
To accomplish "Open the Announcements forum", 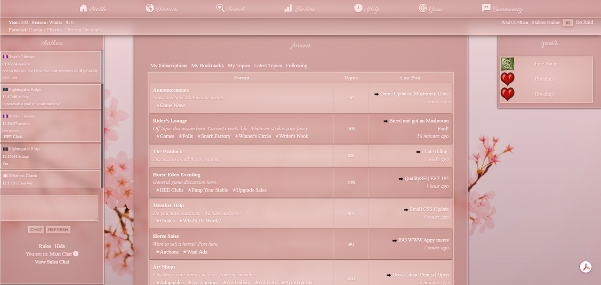I will (x=171, y=90).
